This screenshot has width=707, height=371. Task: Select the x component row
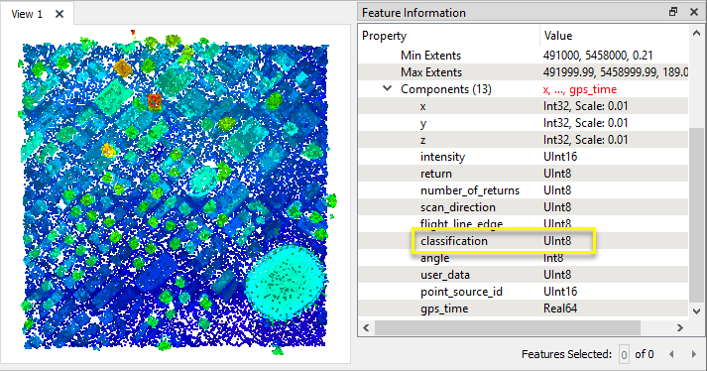pyautogui.click(x=524, y=106)
